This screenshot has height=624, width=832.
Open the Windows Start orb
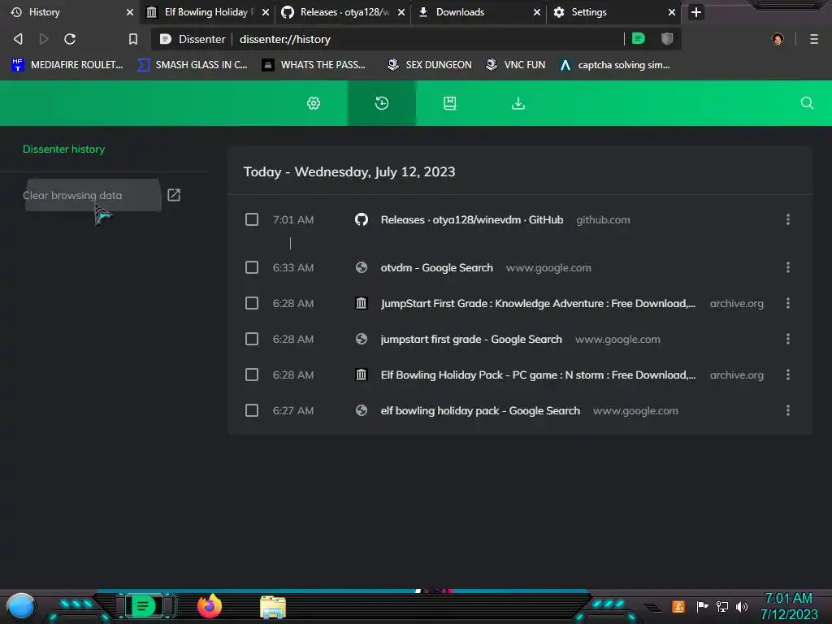click(x=21, y=606)
